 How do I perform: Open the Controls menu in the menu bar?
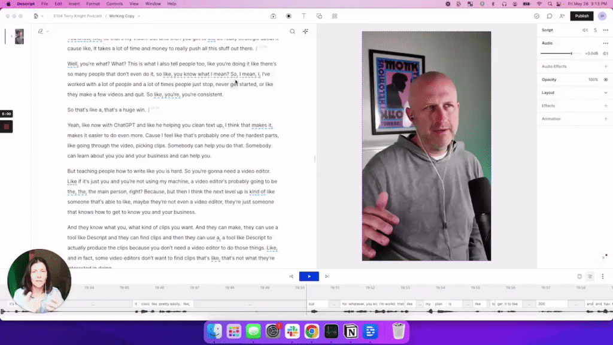click(114, 4)
